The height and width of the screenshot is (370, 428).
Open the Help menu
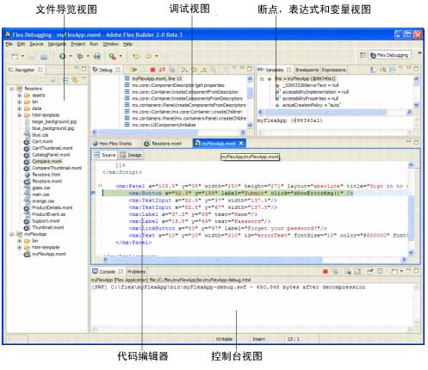(x=127, y=44)
